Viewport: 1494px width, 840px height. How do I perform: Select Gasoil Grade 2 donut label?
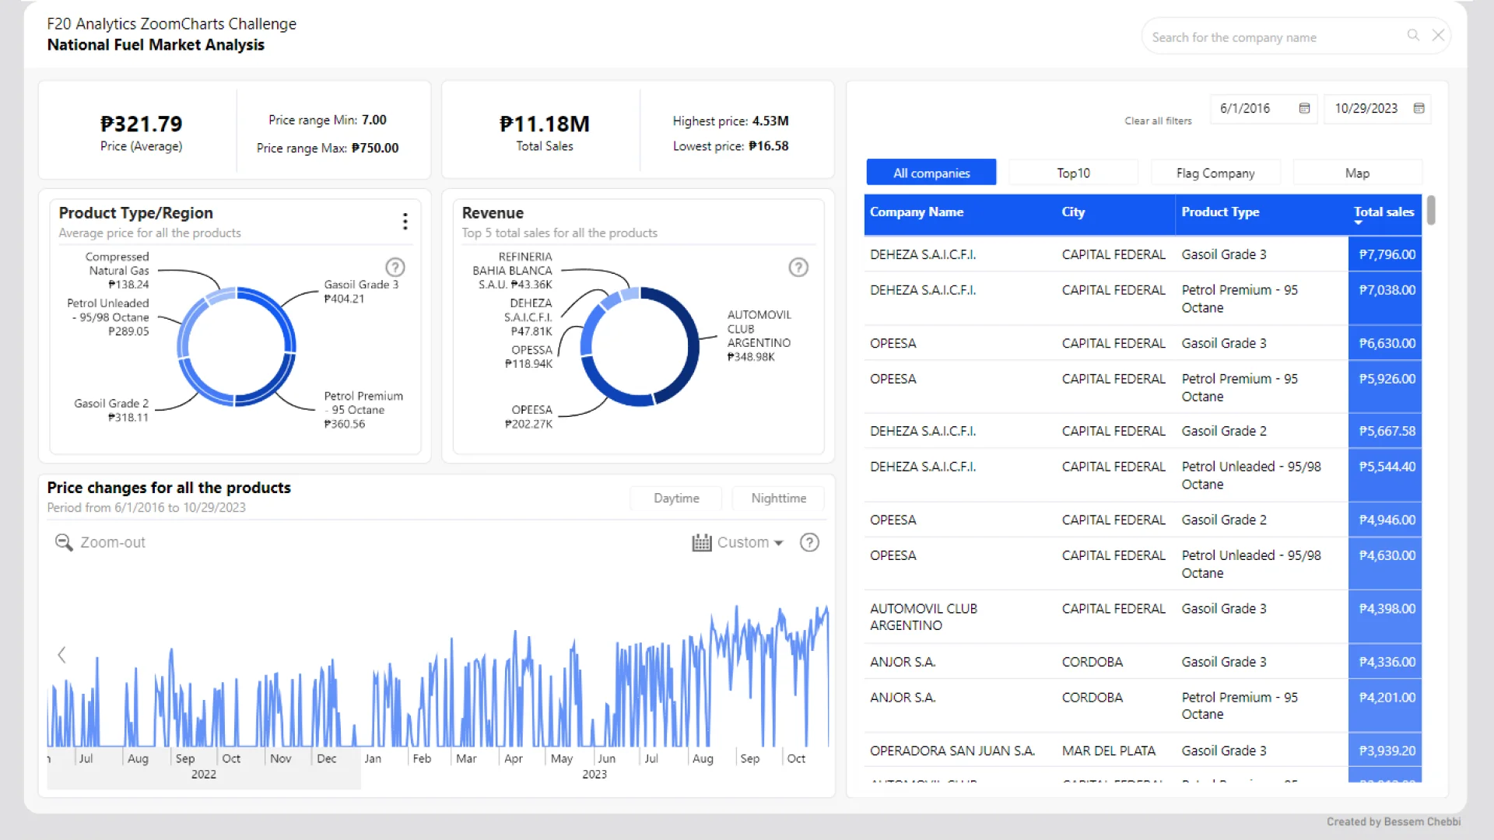[111, 410]
